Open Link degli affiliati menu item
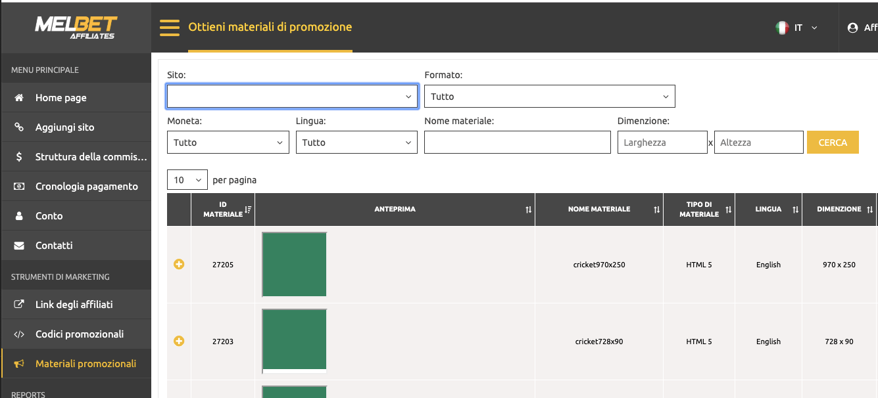This screenshot has height=398, width=878. coord(76,305)
